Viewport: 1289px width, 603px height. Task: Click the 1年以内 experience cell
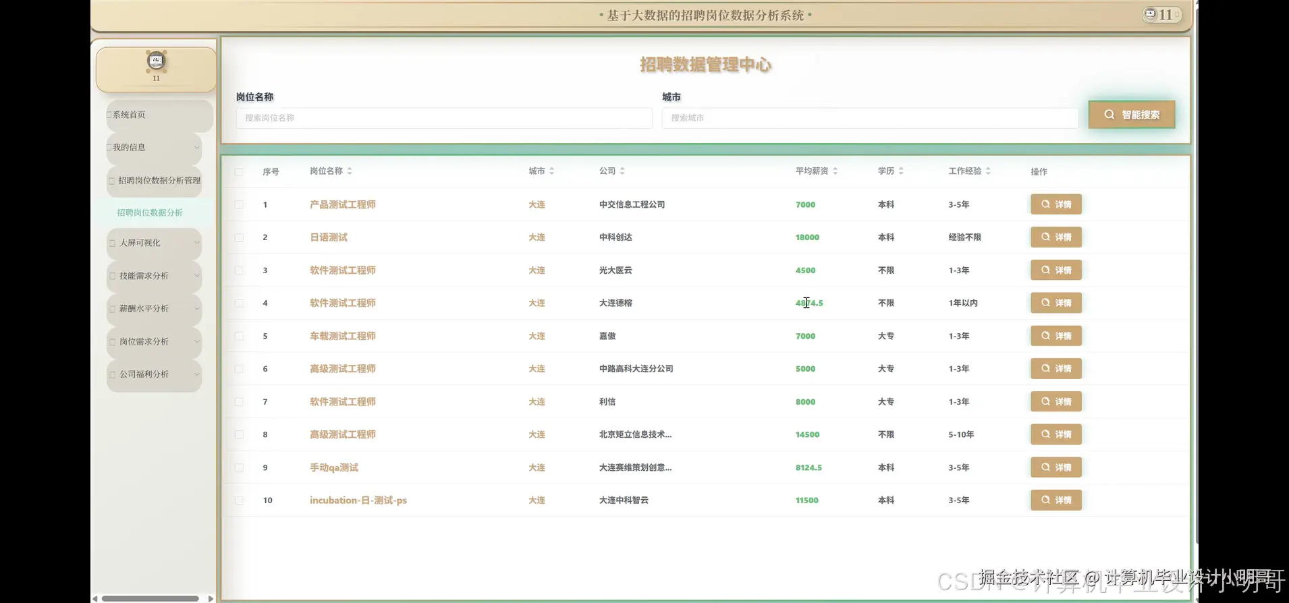(x=963, y=304)
